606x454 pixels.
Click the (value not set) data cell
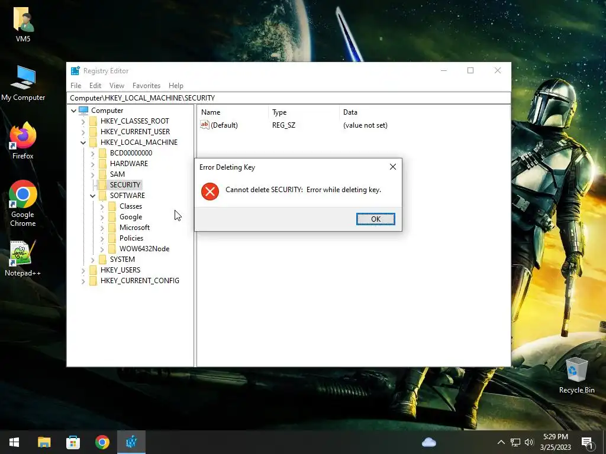365,125
